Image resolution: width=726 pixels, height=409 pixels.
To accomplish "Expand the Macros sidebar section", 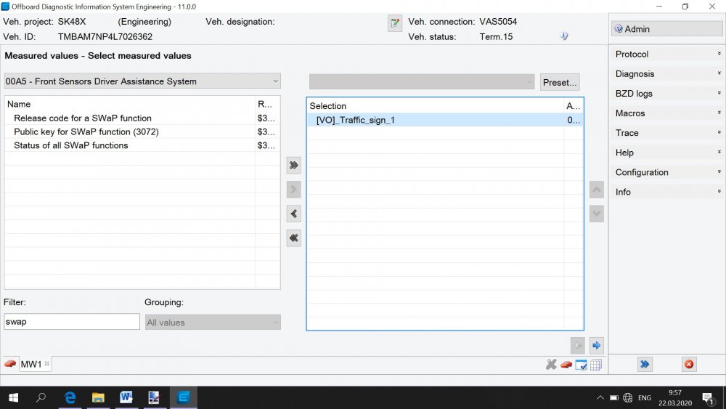I will 666,113.
